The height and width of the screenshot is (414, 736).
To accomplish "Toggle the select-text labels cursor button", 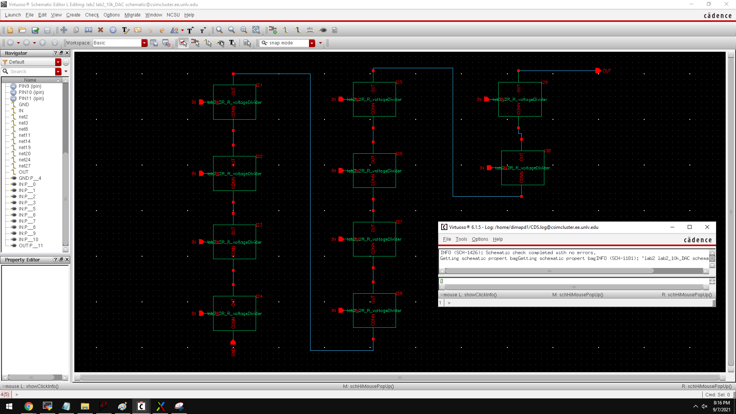I will (232, 43).
